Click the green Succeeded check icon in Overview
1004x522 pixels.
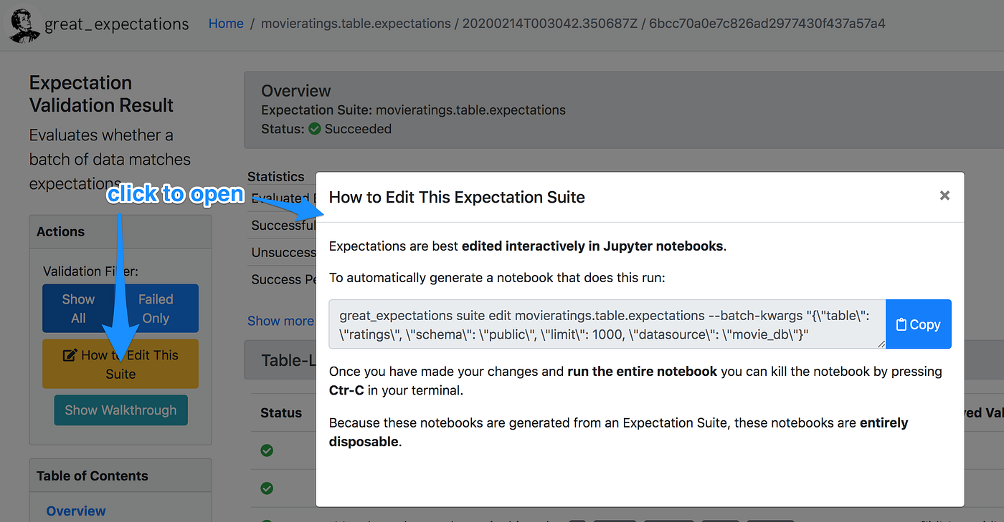pos(315,129)
